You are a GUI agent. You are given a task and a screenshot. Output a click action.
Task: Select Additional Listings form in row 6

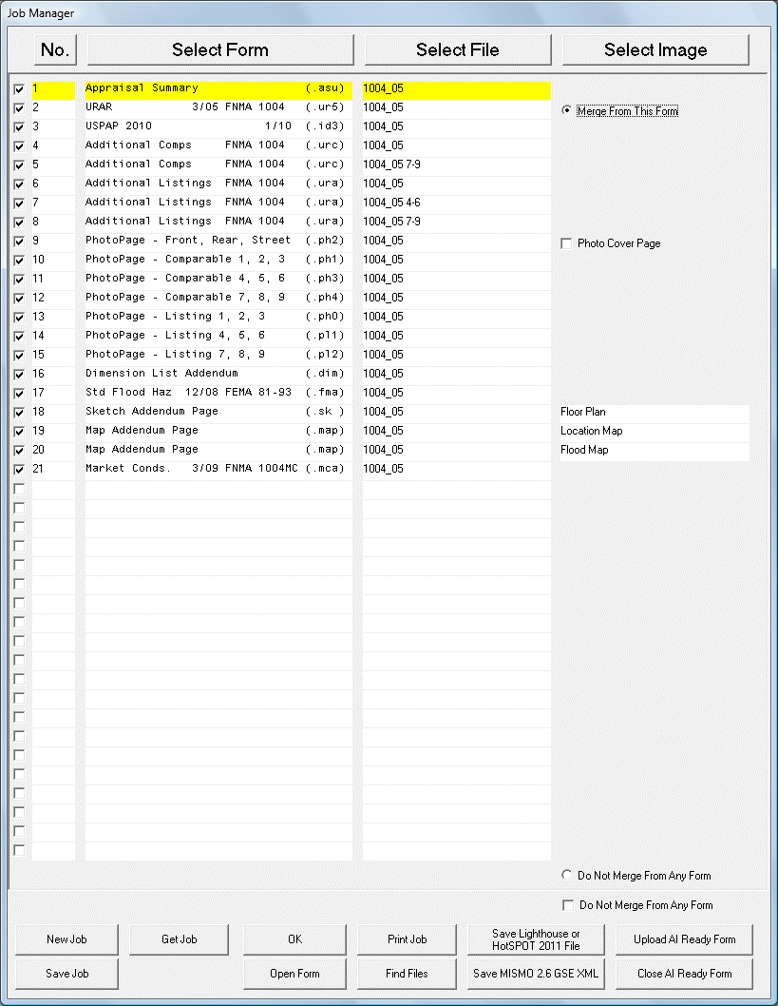pyautogui.click(x=218, y=184)
